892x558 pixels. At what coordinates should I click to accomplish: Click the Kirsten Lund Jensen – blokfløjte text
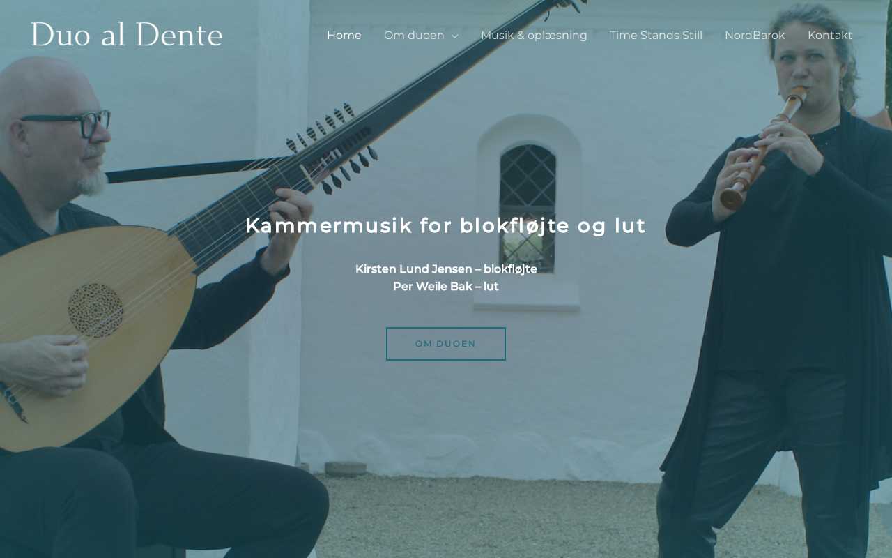coord(446,269)
